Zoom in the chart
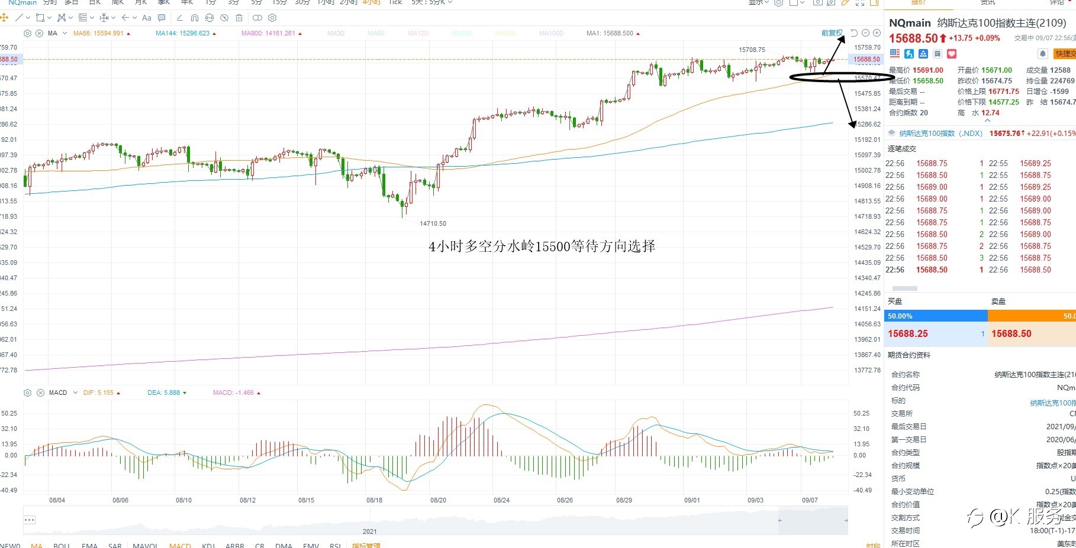The width and height of the screenshot is (1076, 548). point(877,33)
